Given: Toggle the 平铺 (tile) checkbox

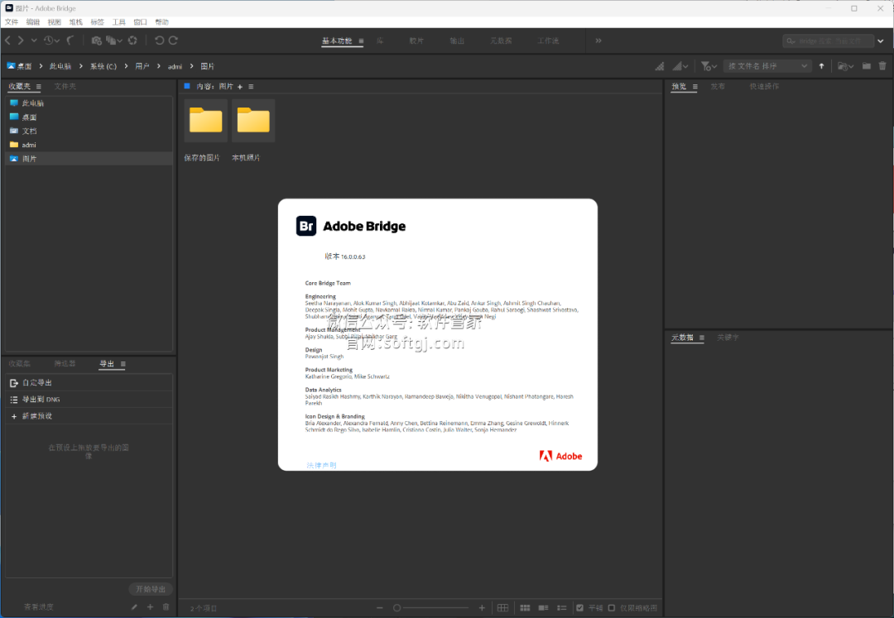Looking at the screenshot, I should [580, 608].
